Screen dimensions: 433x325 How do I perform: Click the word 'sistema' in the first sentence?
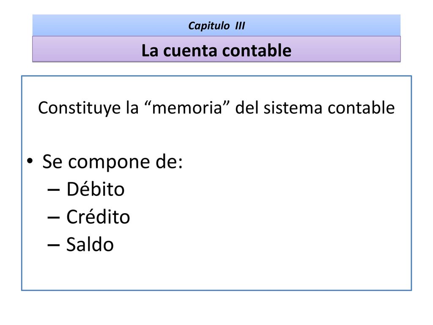(293, 107)
